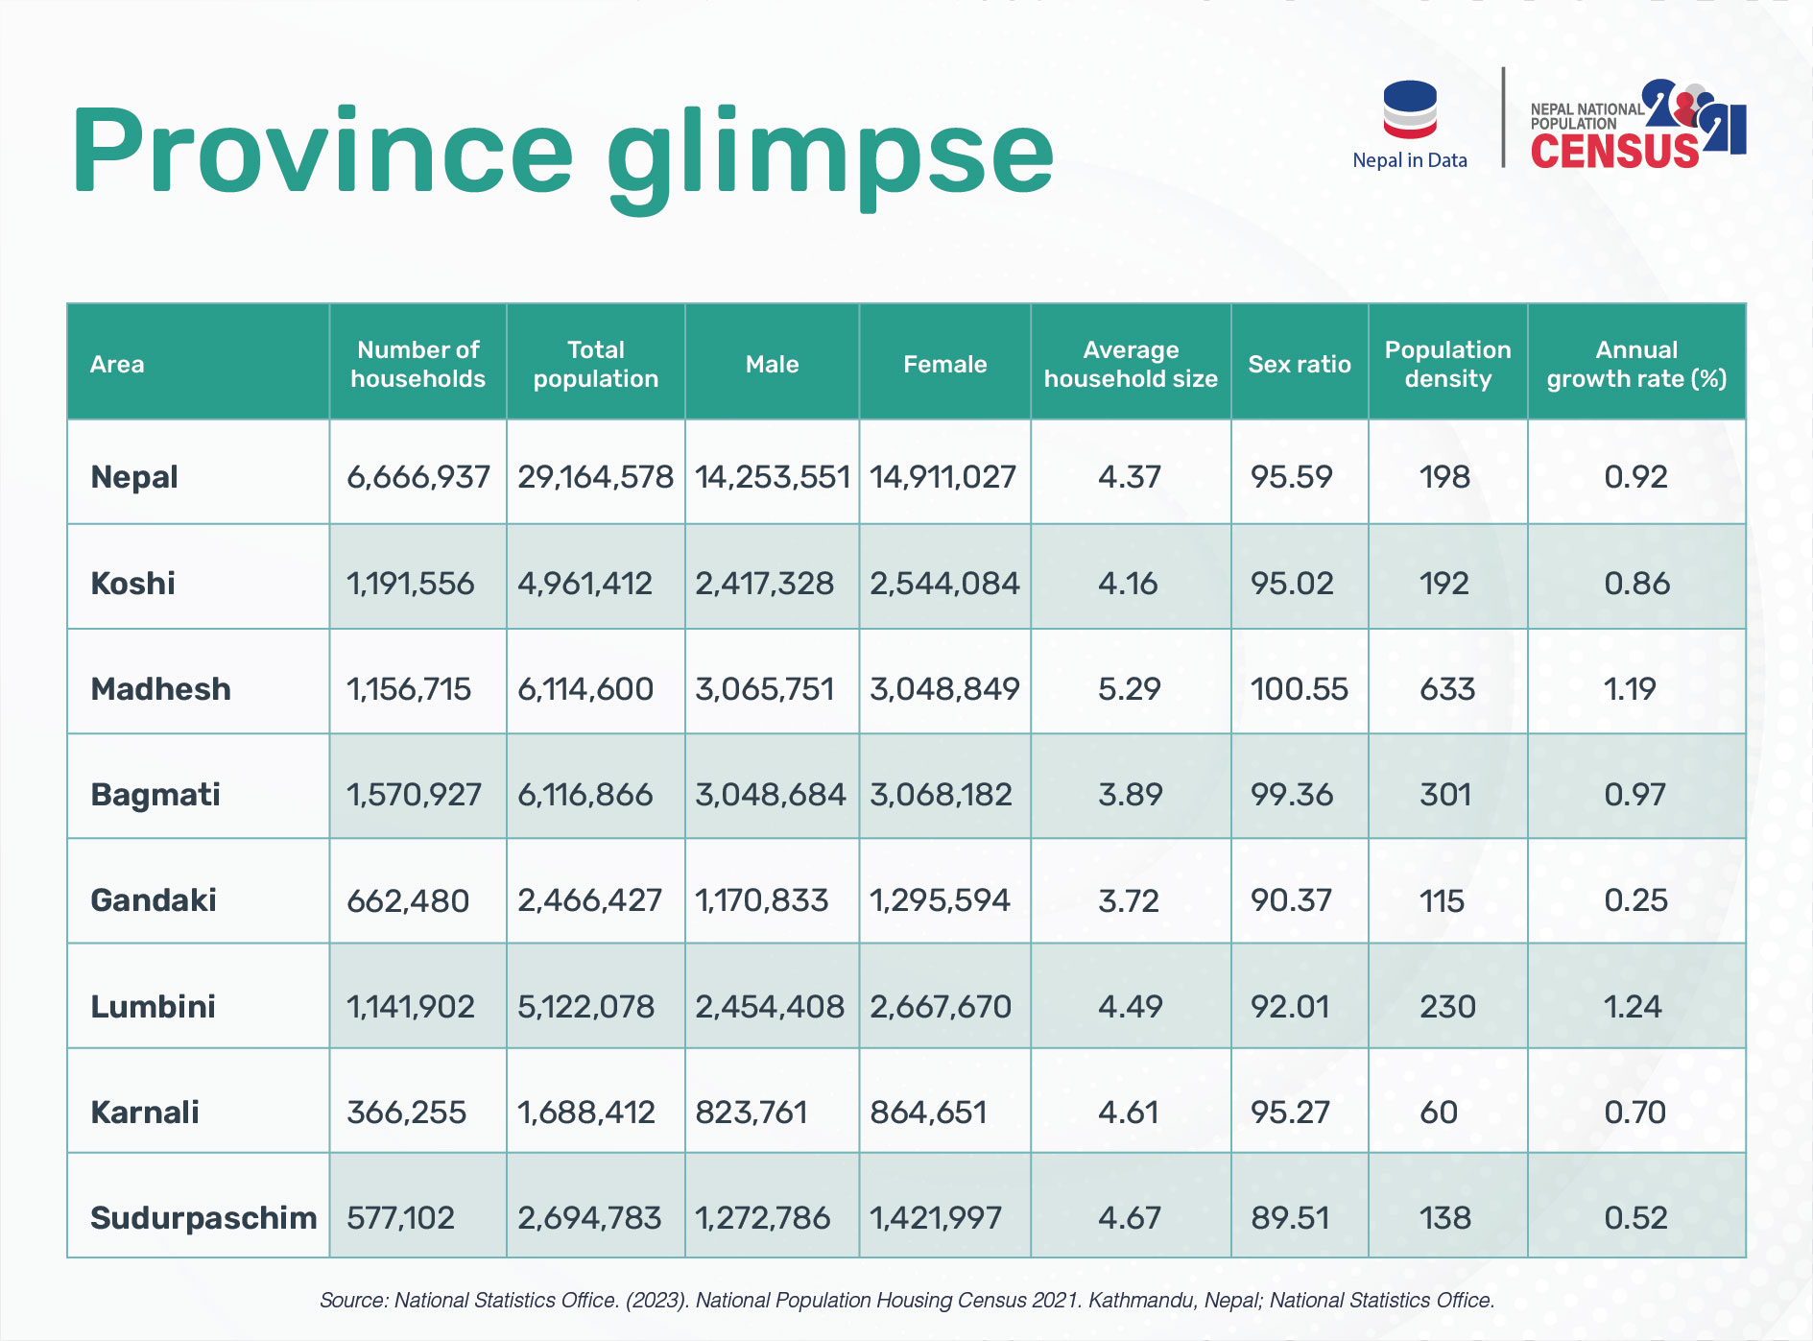Click Madhesh population density 633
The height and width of the screenshot is (1341, 1813).
click(x=1447, y=689)
